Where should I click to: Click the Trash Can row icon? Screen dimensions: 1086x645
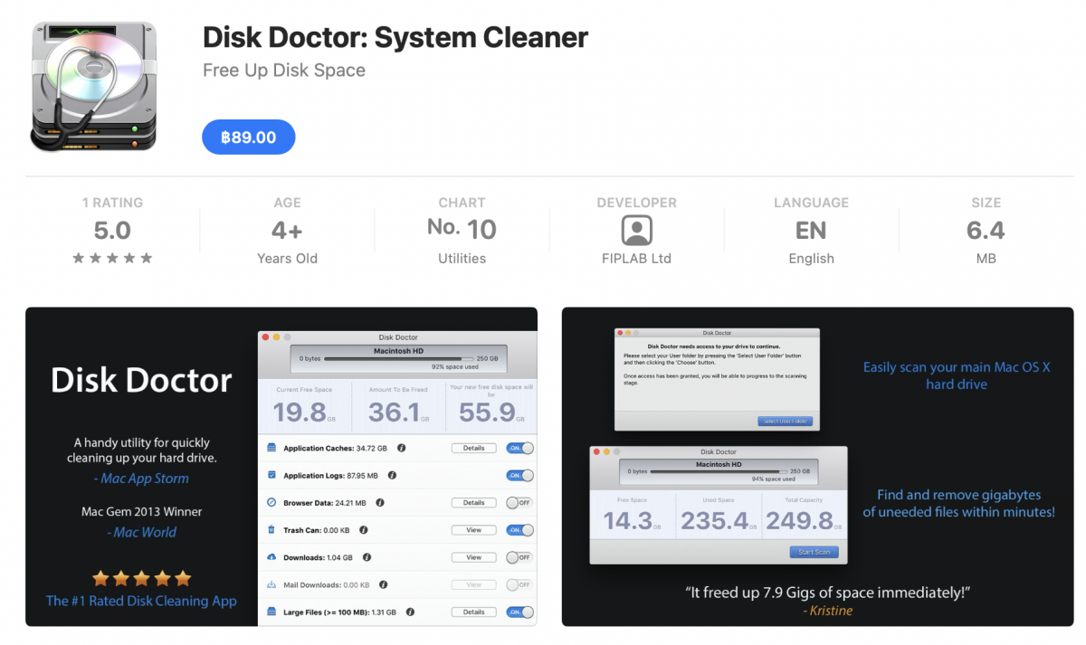coord(271,530)
